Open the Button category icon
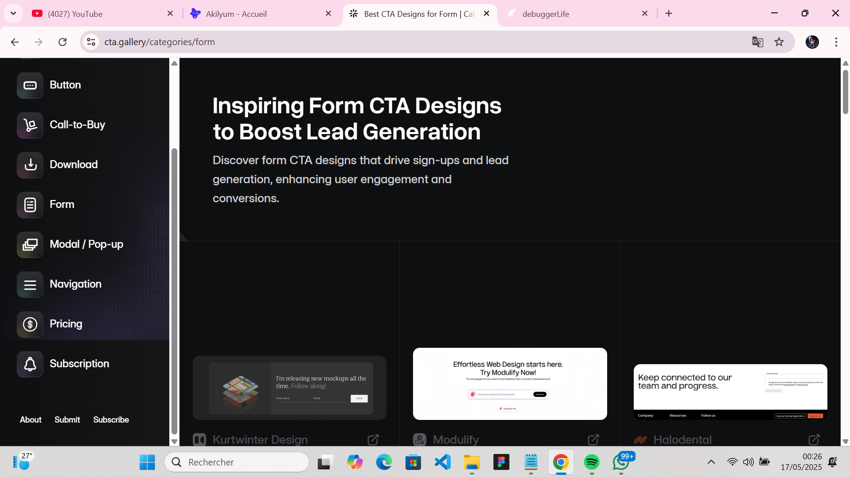 click(x=30, y=85)
